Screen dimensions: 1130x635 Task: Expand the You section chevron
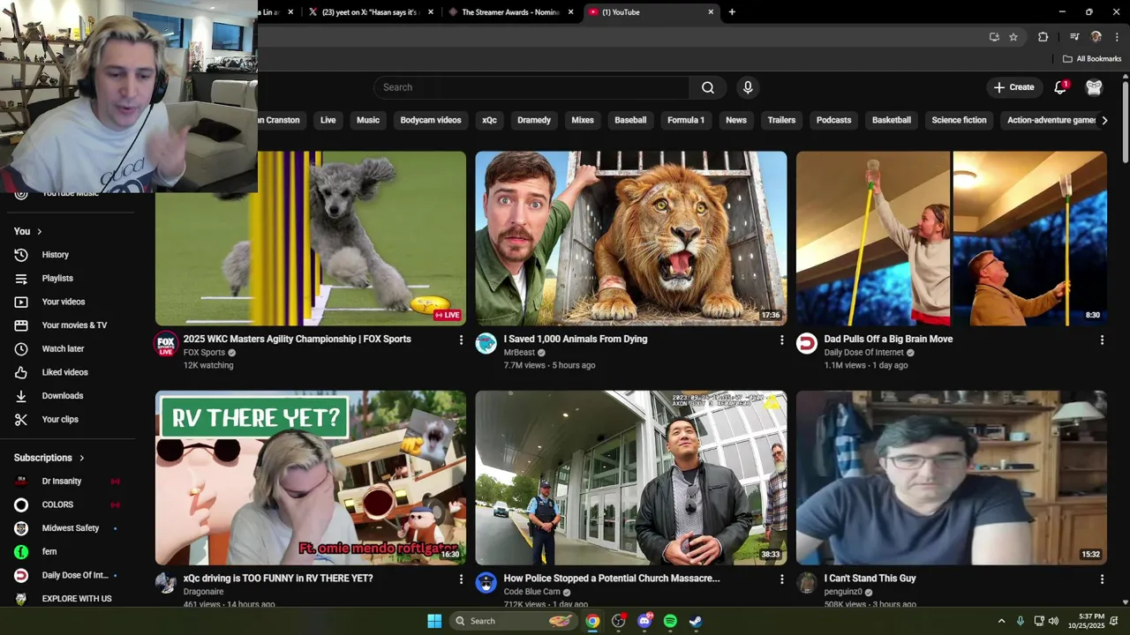(x=39, y=231)
